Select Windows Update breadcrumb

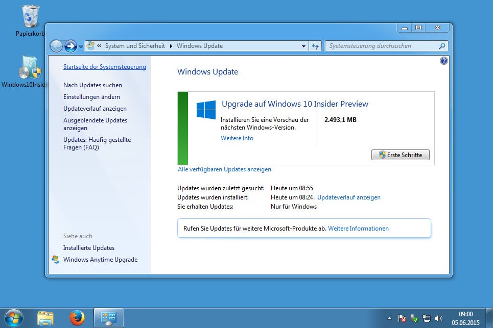tap(200, 46)
